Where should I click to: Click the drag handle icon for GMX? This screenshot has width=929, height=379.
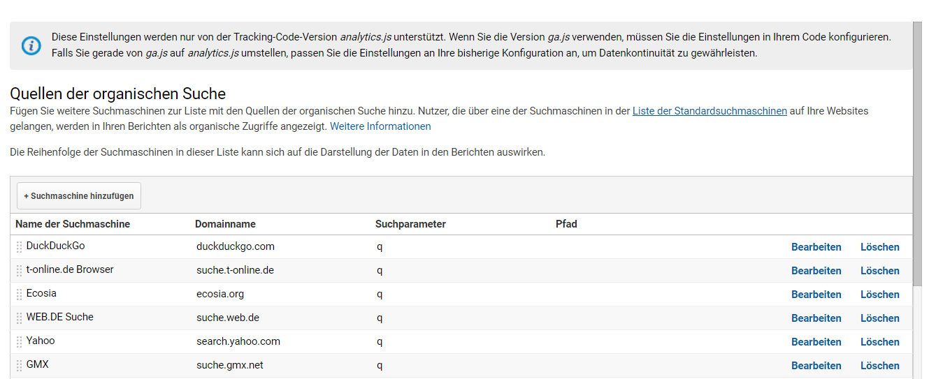[x=20, y=366]
